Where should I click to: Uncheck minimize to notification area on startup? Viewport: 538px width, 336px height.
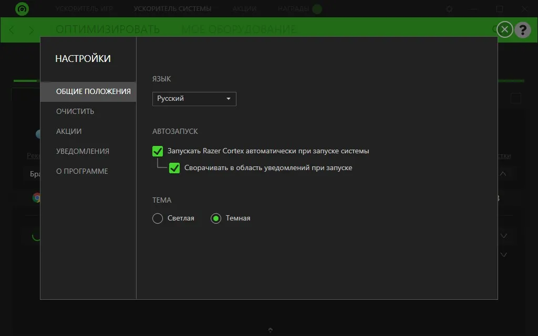(x=174, y=168)
